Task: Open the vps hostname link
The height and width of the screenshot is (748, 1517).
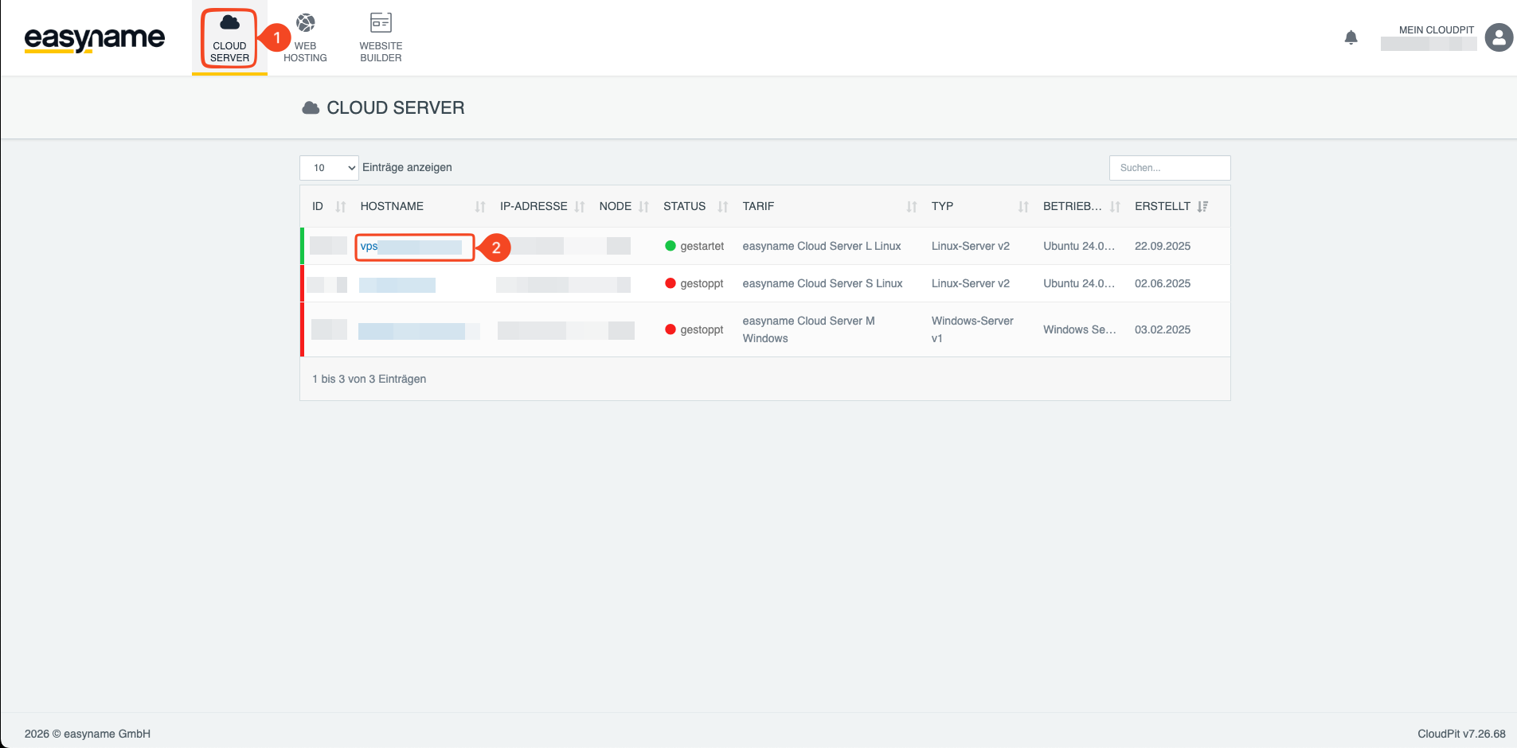Action: click(411, 247)
